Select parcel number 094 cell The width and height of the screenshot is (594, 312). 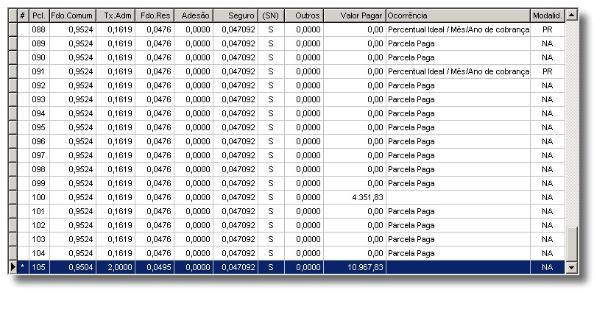point(39,113)
